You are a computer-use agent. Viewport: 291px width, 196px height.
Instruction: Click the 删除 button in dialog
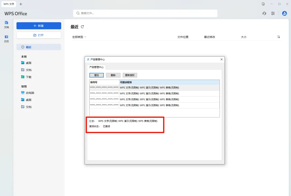pyautogui.click(x=113, y=75)
